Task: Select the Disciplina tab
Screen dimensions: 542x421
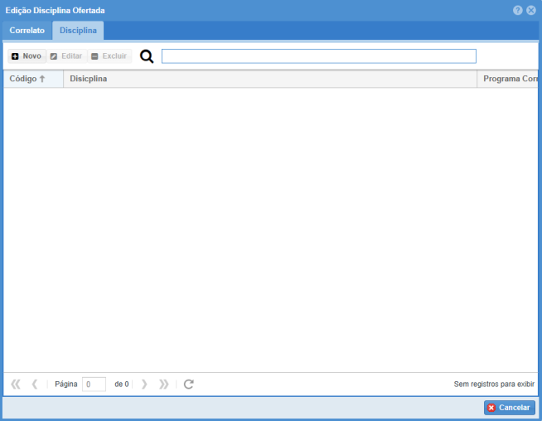Action: click(78, 31)
